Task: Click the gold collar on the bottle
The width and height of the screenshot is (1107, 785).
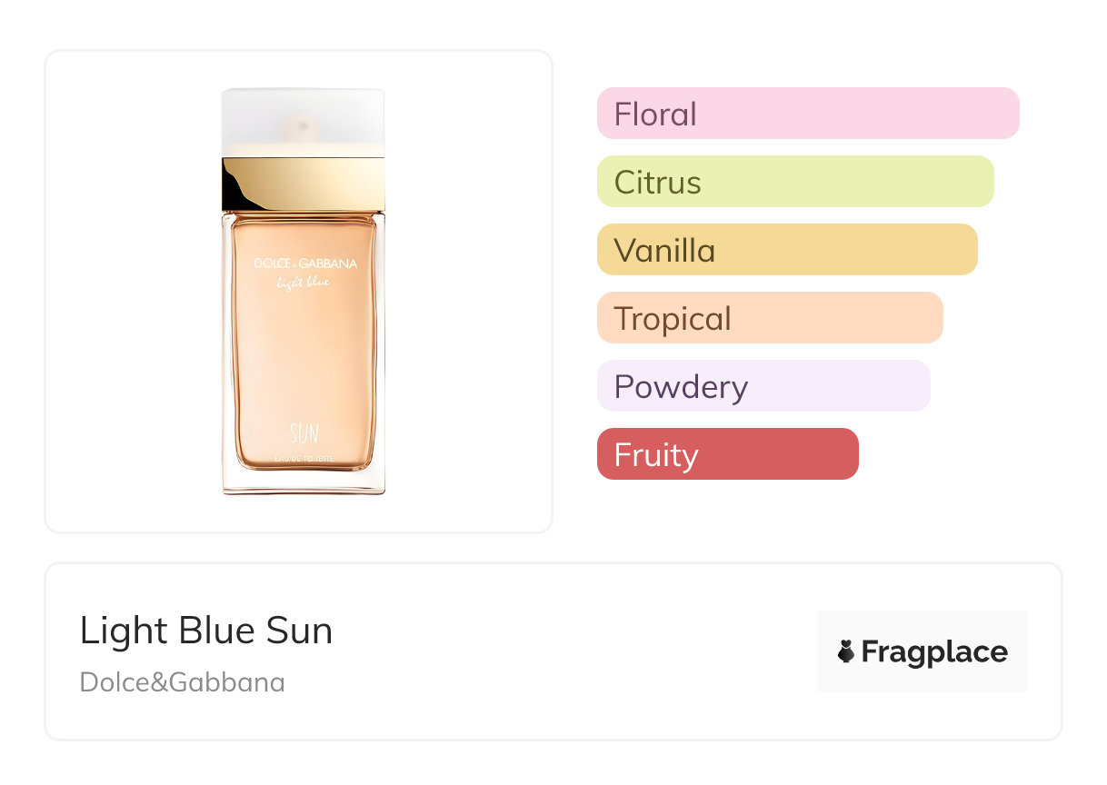Action: (x=303, y=184)
